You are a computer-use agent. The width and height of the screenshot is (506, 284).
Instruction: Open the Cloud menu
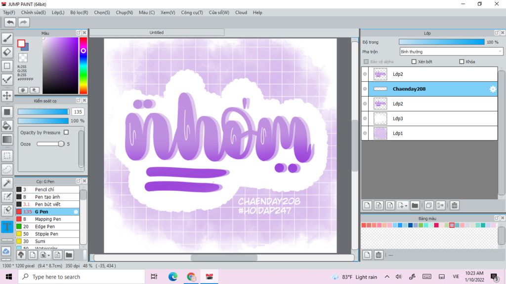pos(241,12)
